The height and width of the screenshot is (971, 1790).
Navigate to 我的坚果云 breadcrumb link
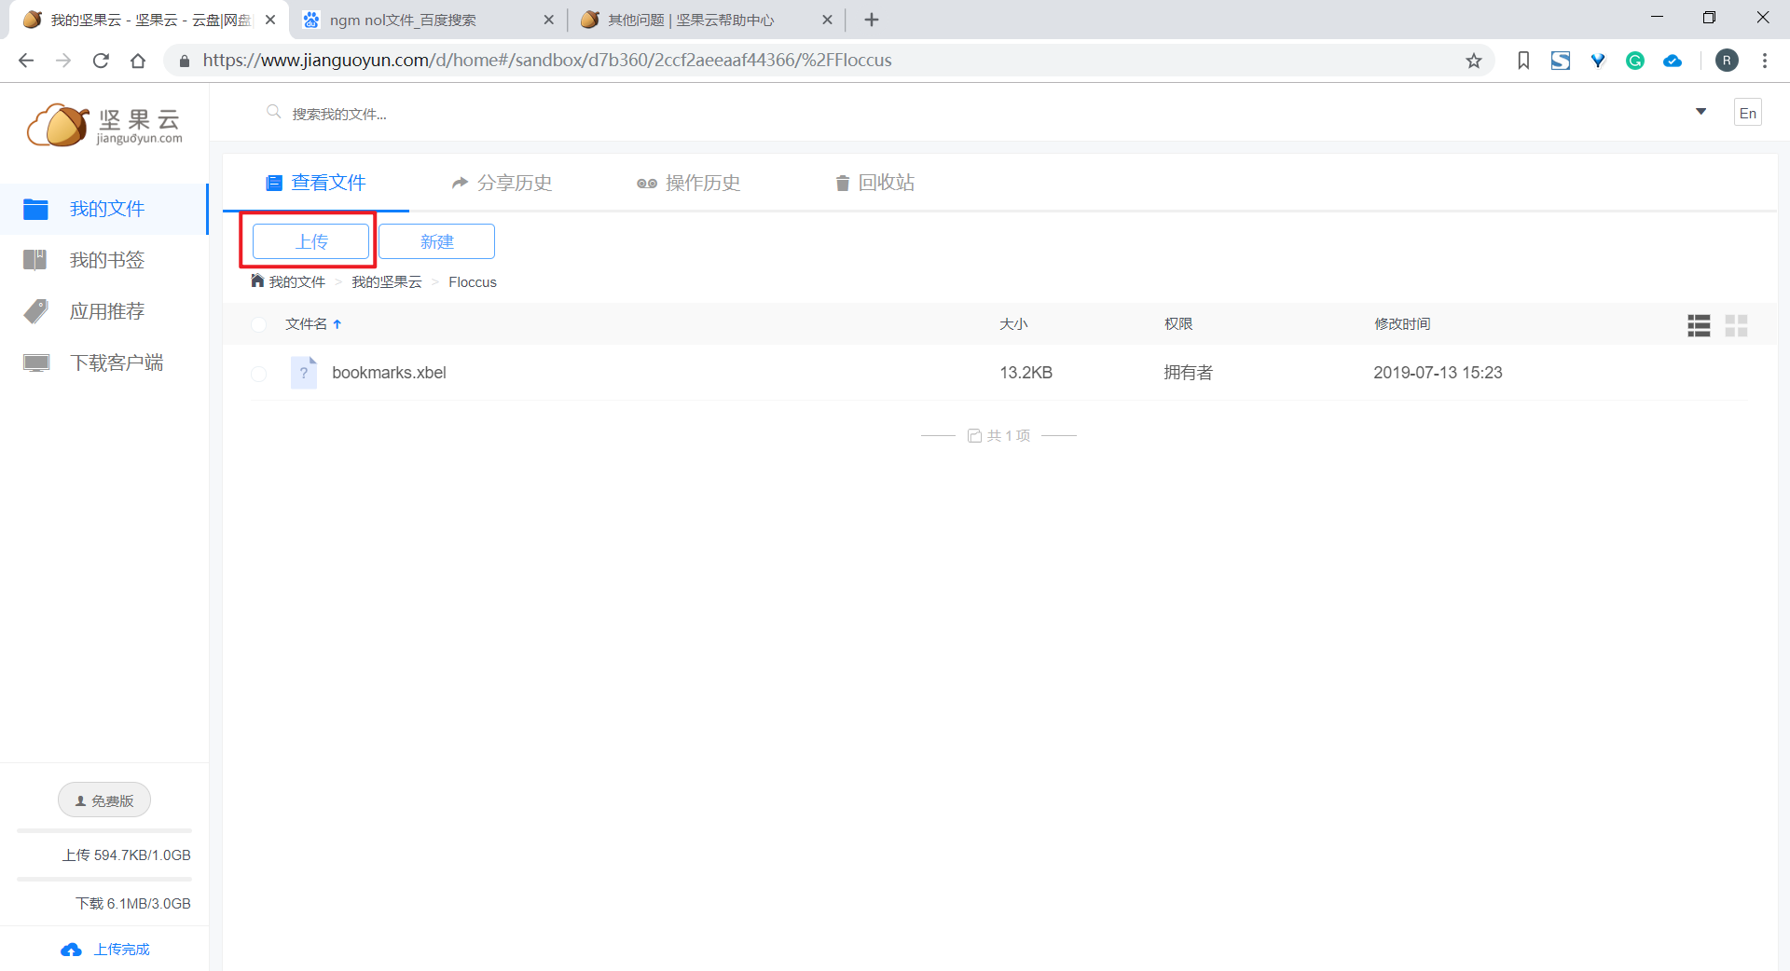(x=387, y=281)
